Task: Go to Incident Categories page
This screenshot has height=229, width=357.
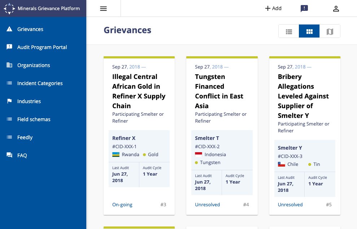Action: [40, 83]
